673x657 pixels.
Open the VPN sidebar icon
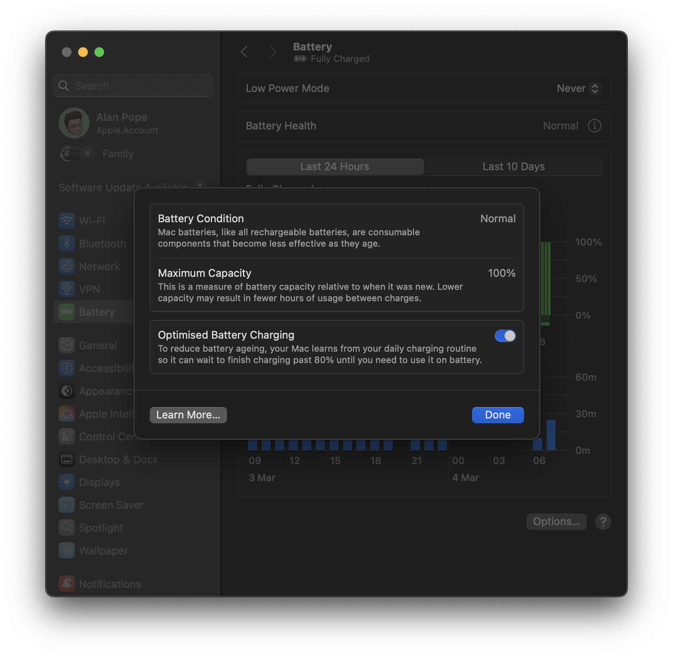pos(67,289)
